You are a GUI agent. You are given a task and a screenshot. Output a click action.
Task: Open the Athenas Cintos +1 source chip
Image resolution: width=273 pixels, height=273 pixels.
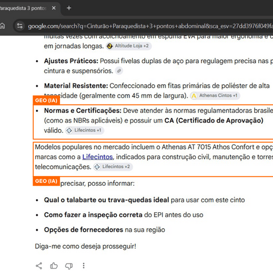click(215, 95)
